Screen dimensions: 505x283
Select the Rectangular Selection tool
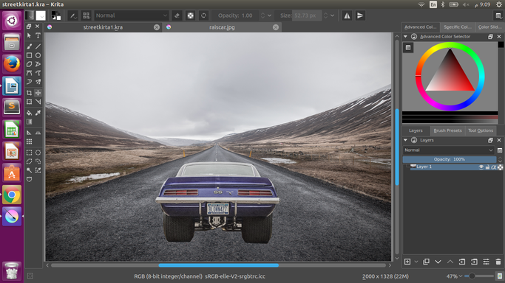point(29,153)
